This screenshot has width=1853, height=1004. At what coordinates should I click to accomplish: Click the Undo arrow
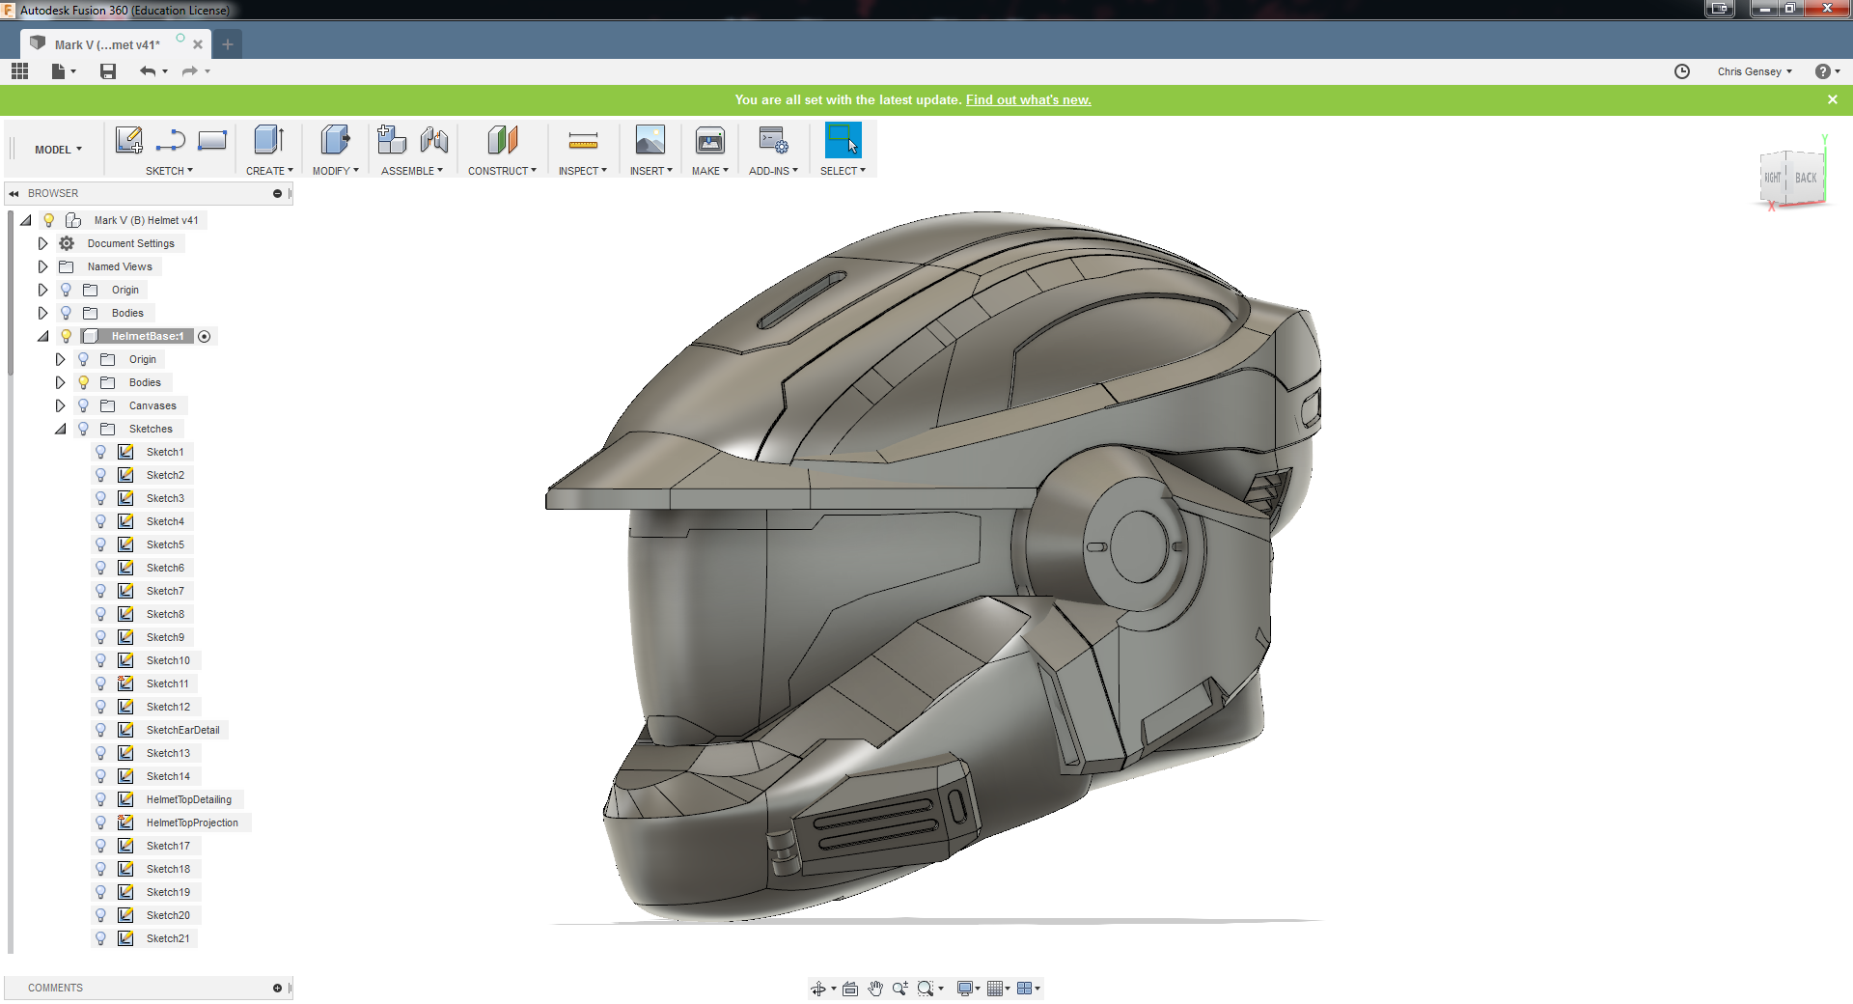(148, 71)
